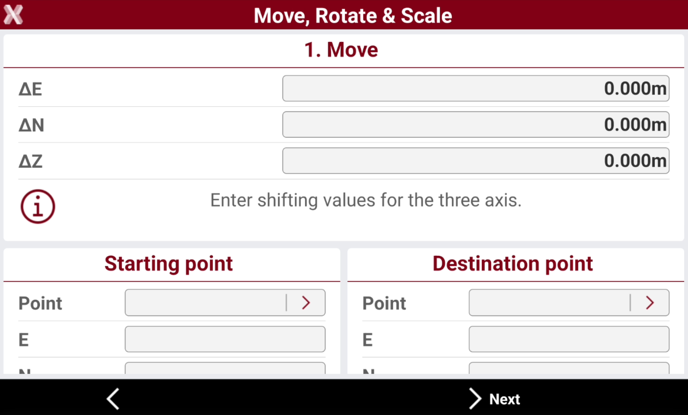Tap the Next chevron icon
This screenshot has height=415, width=688.
point(475,399)
